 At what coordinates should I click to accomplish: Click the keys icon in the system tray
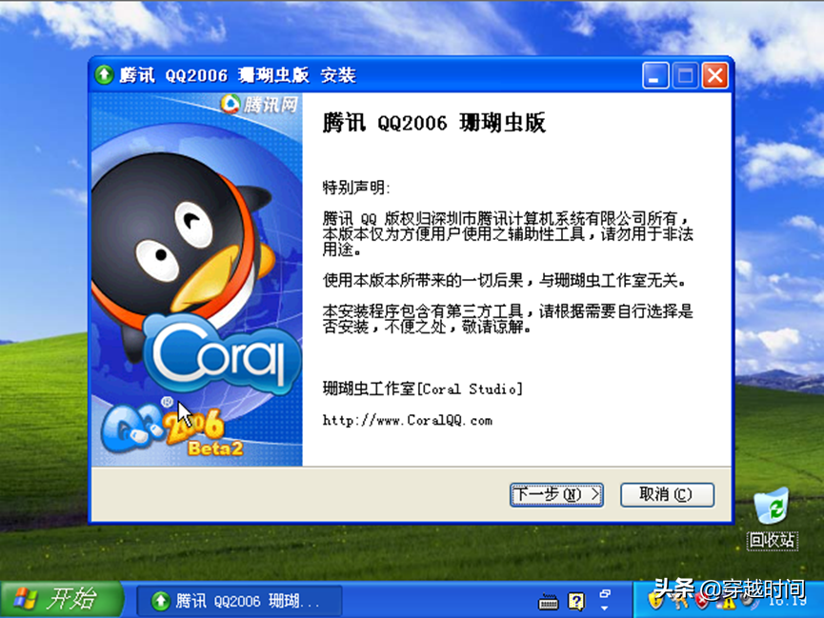tap(678, 602)
